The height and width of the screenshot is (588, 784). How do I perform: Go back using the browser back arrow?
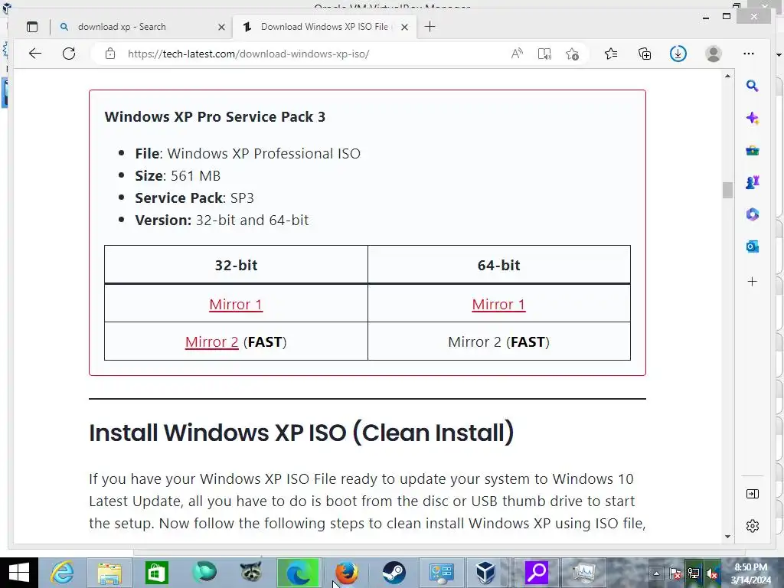click(x=35, y=54)
